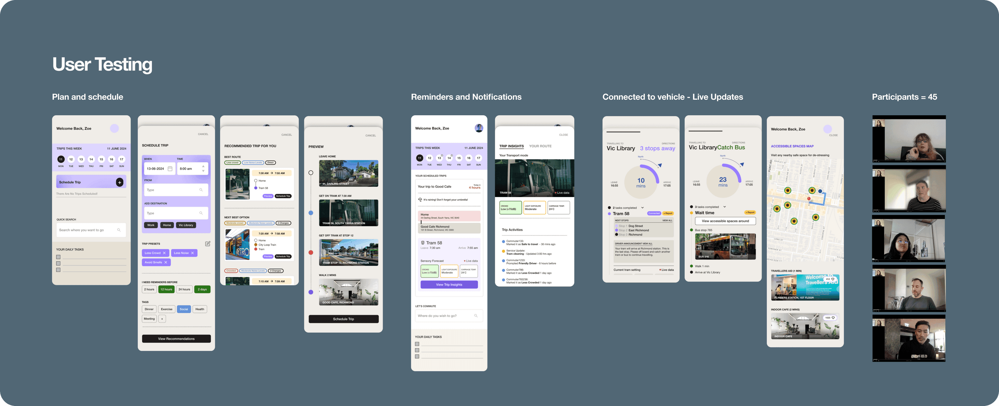Click user avatar beside Welcome Back, Zoe

[479, 128]
